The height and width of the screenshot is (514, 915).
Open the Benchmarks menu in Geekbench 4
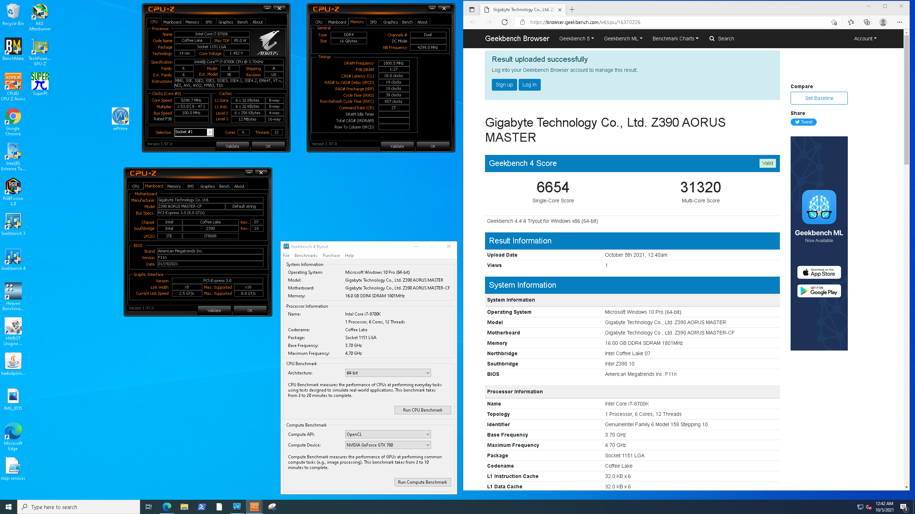pyautogui.click(x=306, y=256)
